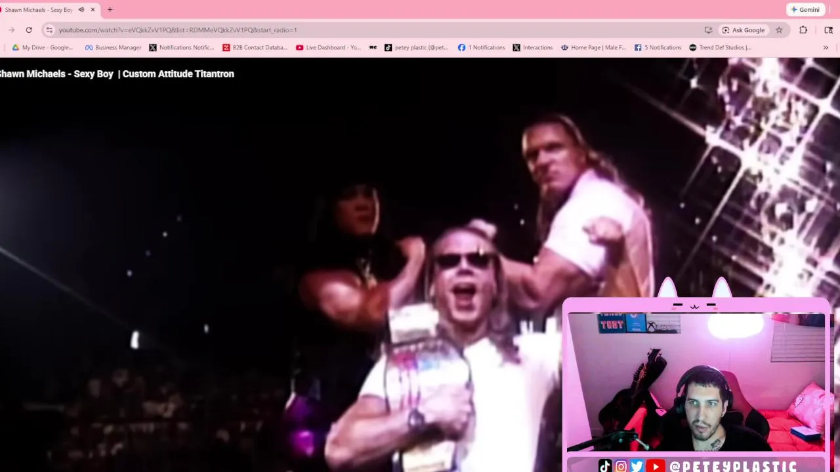Expand the hidden bookmarks chevron
This screenshot has width=840, height=472.
coord(826,48)
